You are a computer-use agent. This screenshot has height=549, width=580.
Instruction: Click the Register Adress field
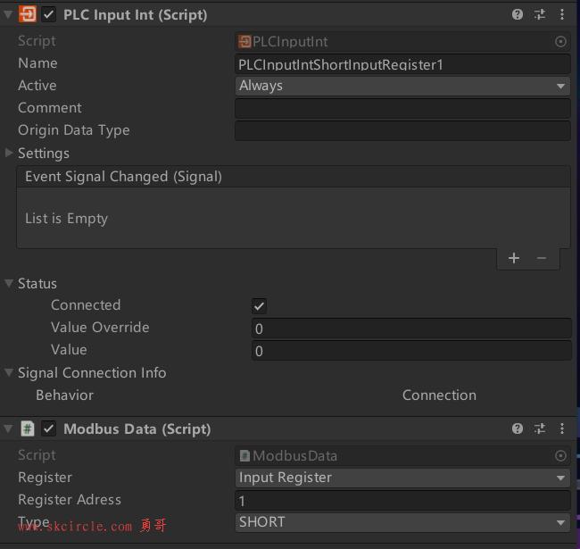[x=402, y=501]
